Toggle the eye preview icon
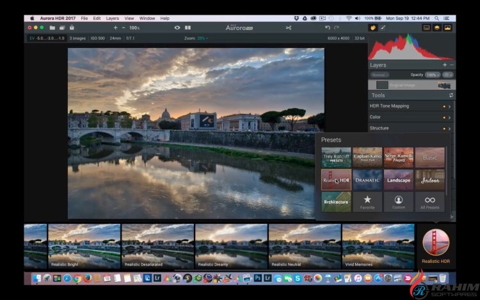The width and height of the screenshot is (480, 300). (177, 28)
